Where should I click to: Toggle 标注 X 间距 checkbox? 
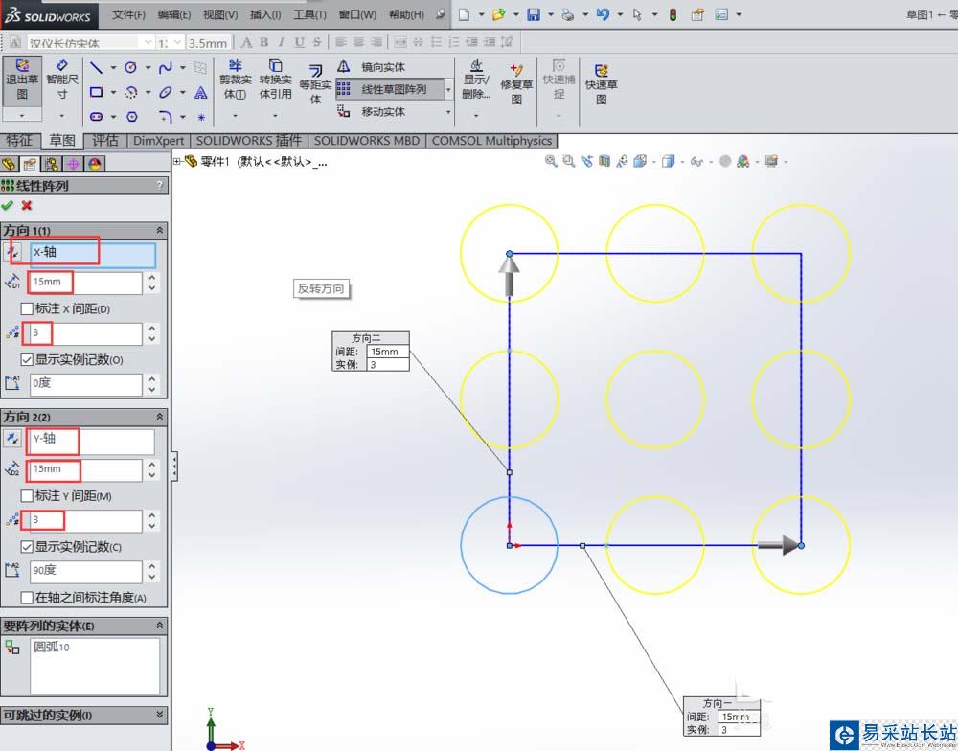tap(27, 308)
